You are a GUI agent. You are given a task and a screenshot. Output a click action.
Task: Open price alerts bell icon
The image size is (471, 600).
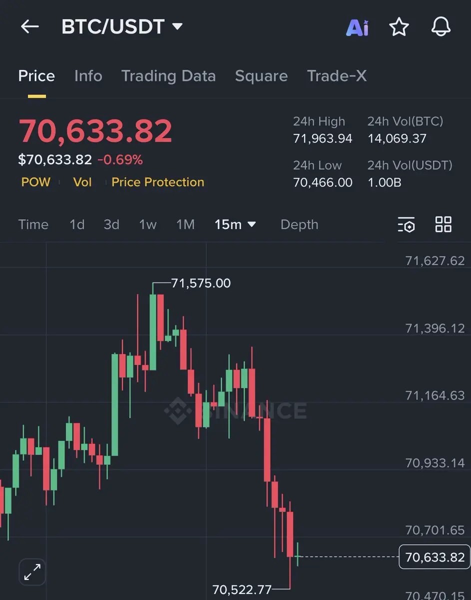point(441,27)
